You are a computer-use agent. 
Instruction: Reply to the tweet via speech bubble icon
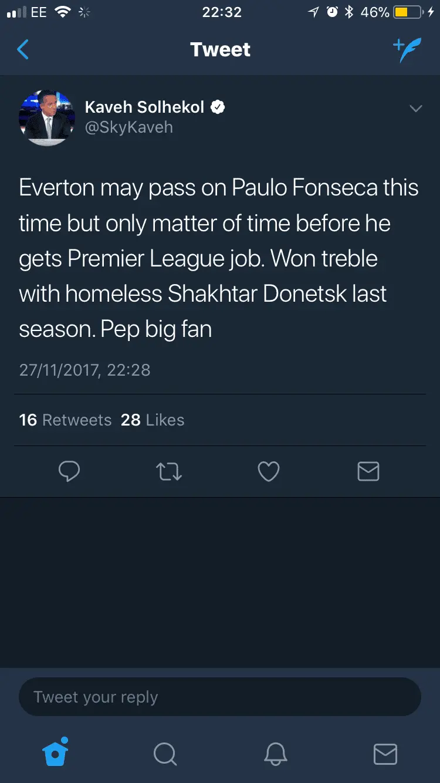[69, 471]
